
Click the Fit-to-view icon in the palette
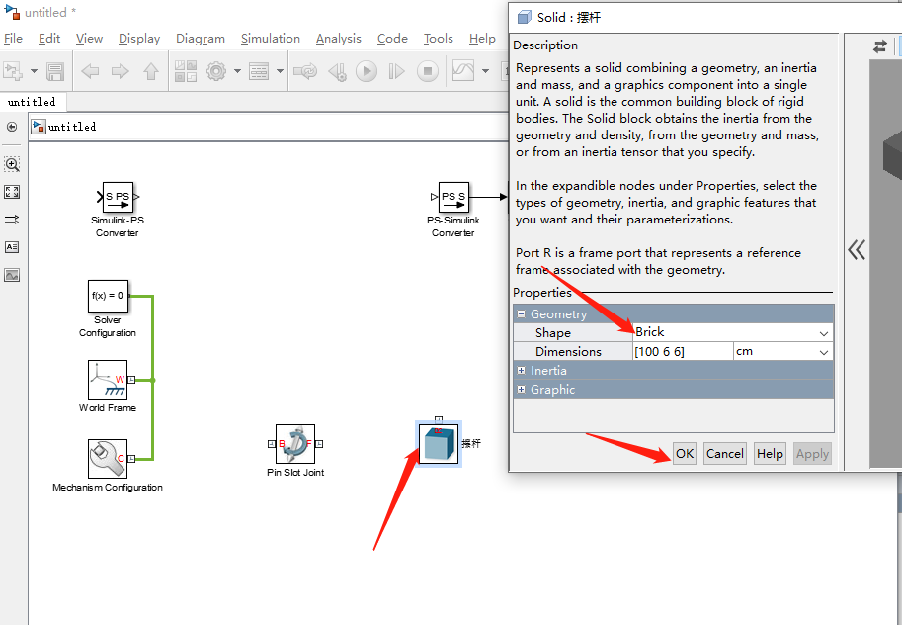(x=10, y=192)
